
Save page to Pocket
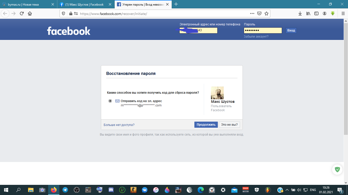coord(259,13)
